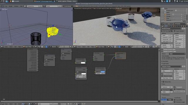Select the Camera object icon in the outliner
Screen dimensions: 188x105
point(165,14)
